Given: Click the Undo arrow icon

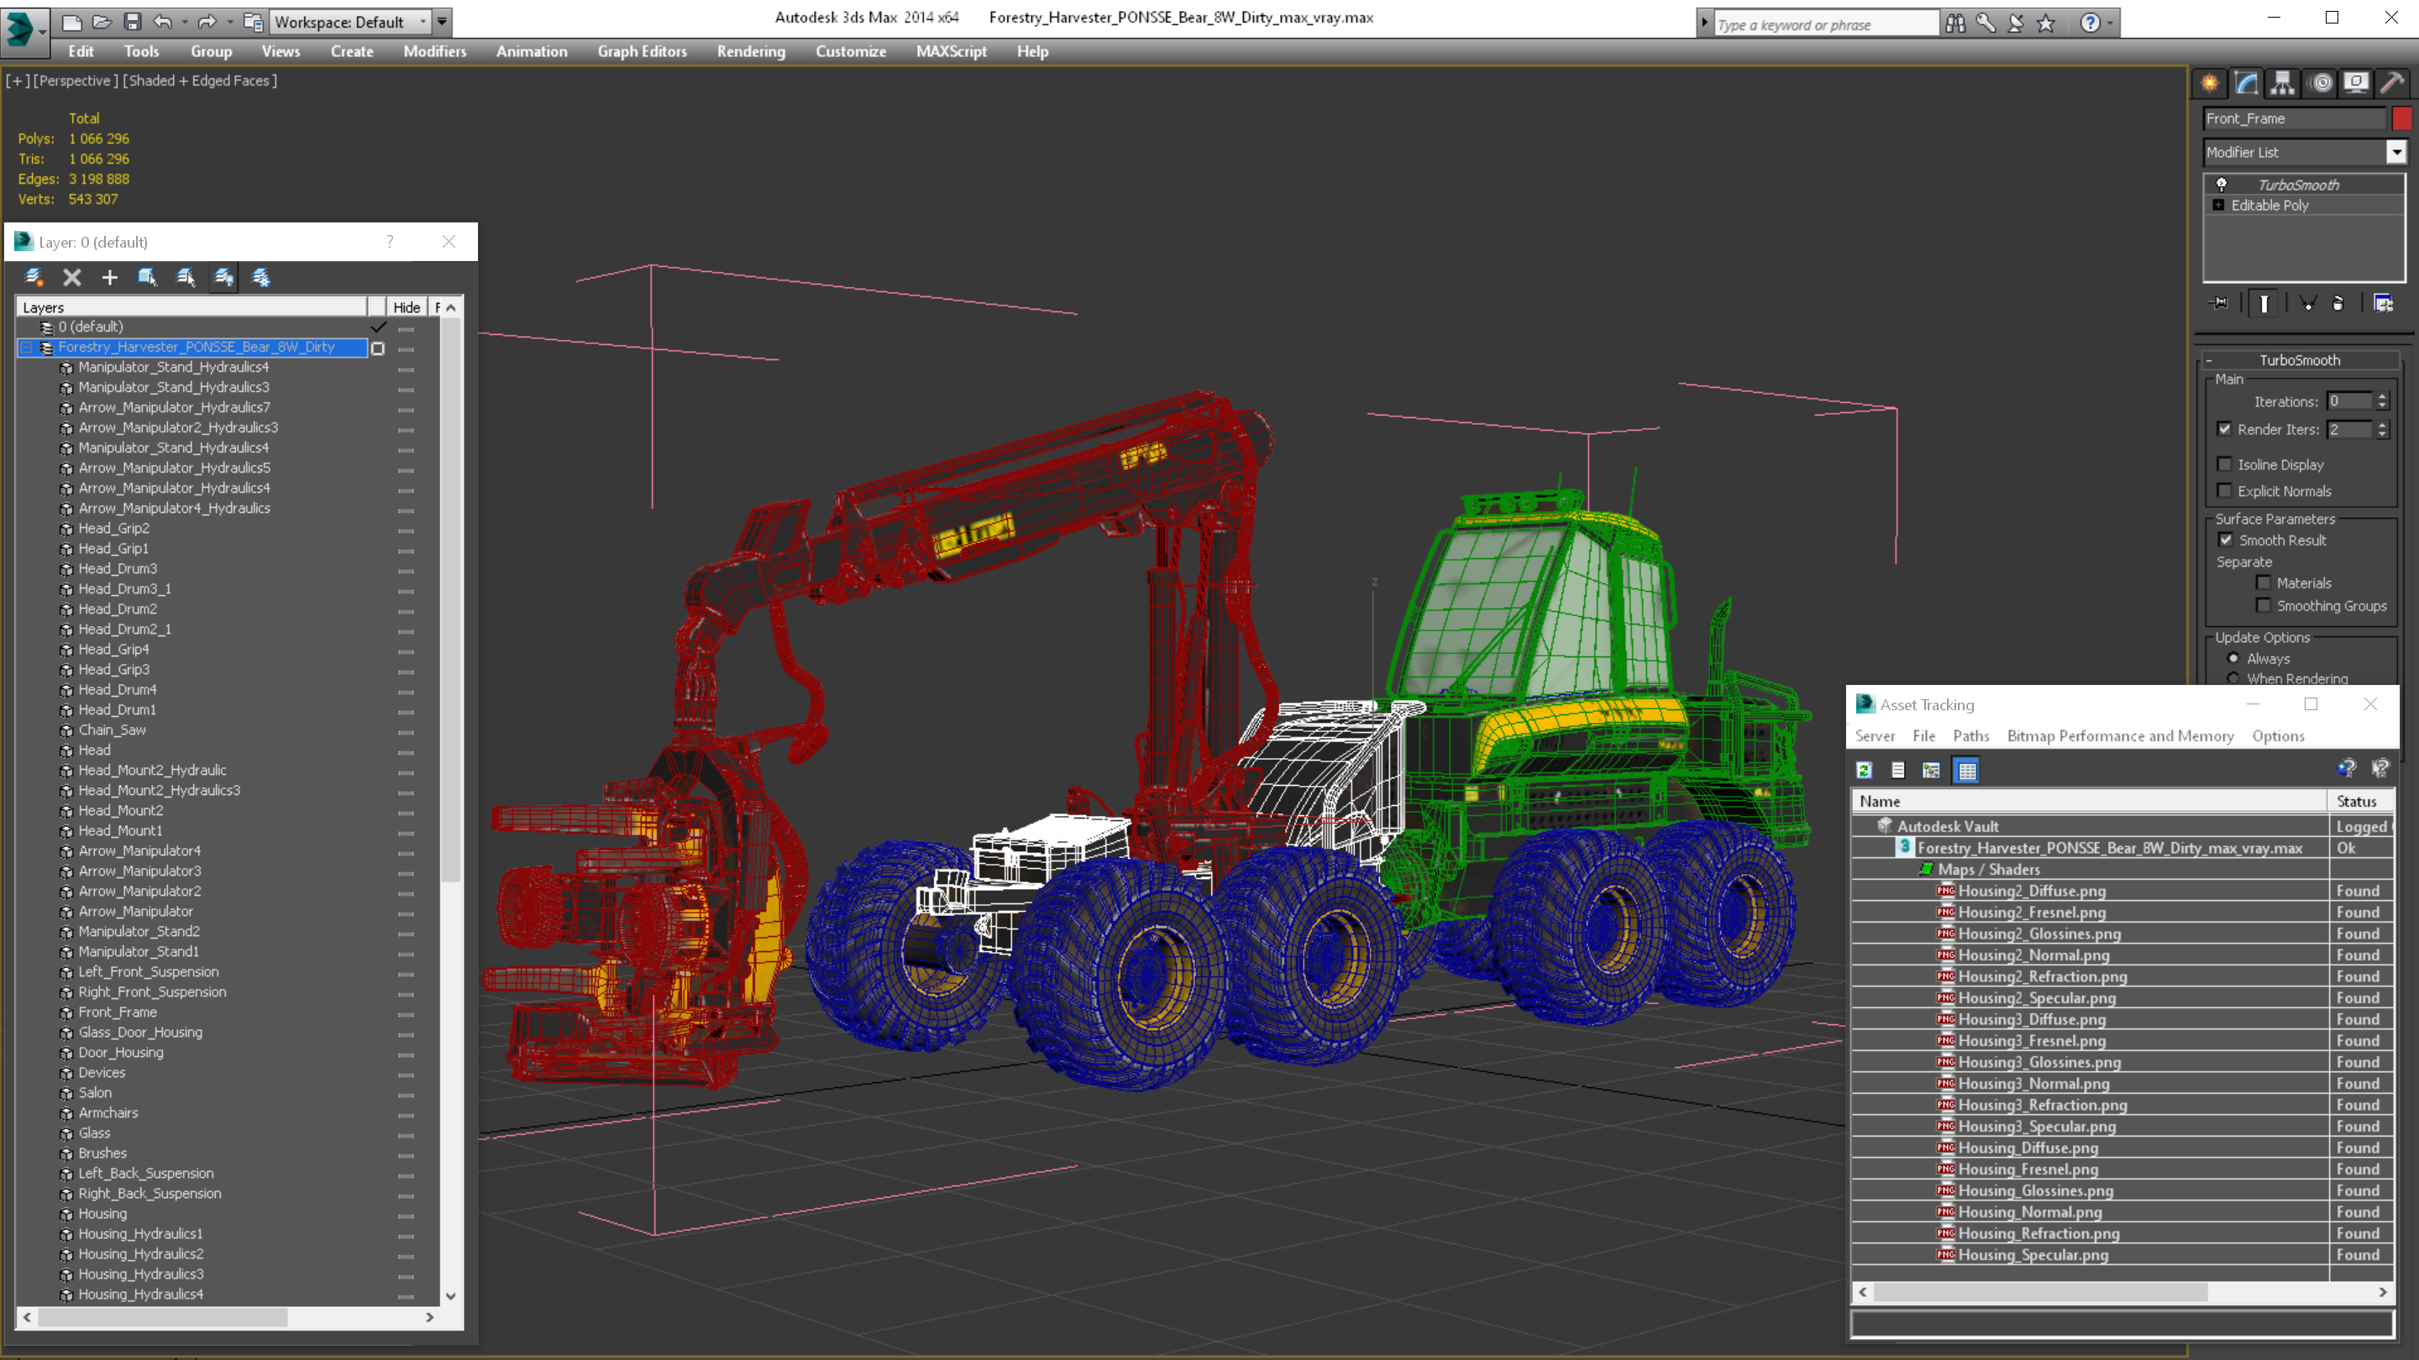Looking at the screenshot, I should (162, 21).
